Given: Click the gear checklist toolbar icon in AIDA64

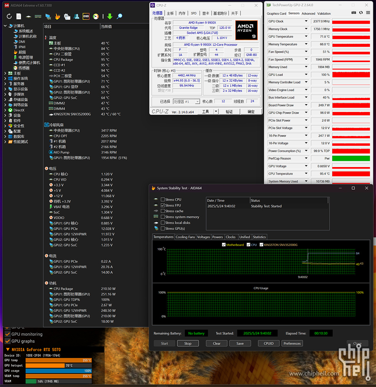Looking at the screenshot, I should pos(67,16).
